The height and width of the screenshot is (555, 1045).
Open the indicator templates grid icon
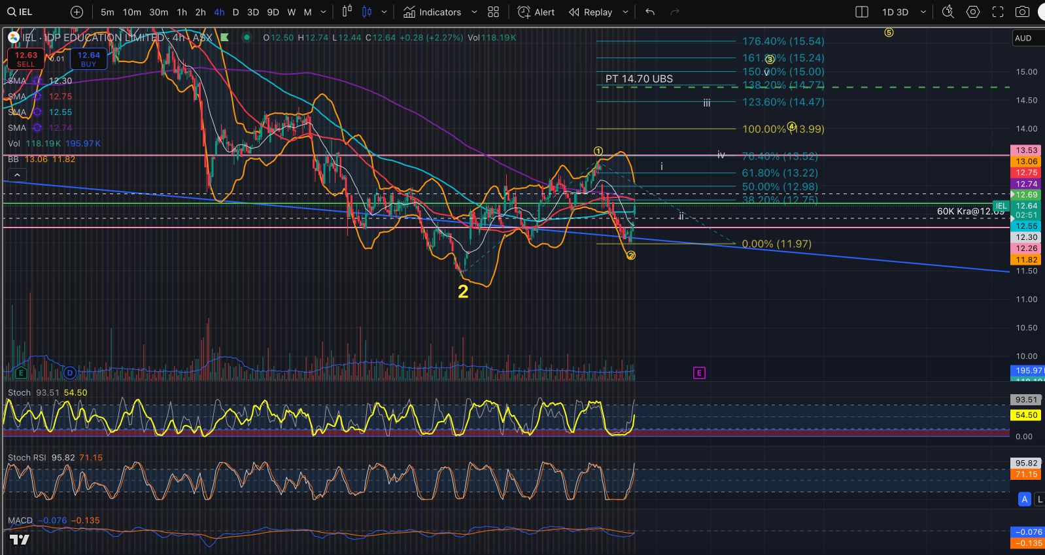coord(493,12)
